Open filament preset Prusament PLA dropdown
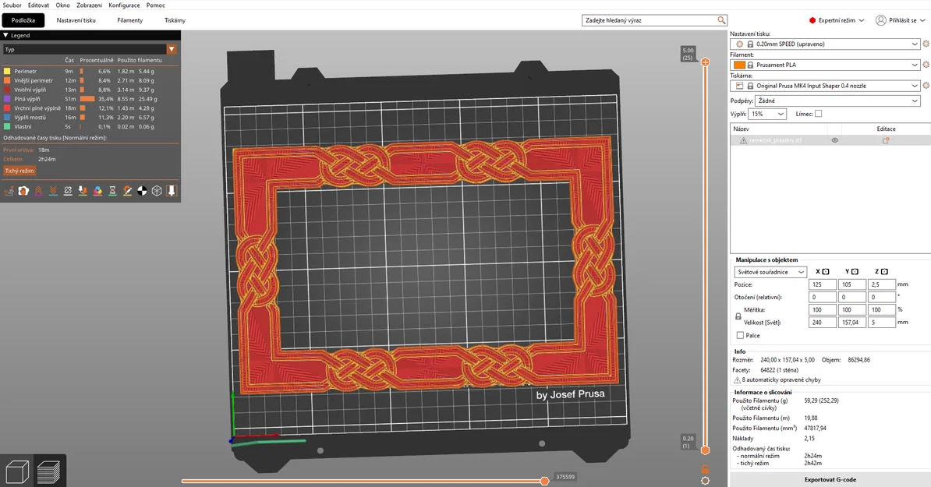The width and height of the screenshot is (931, 487). point(827,65)
